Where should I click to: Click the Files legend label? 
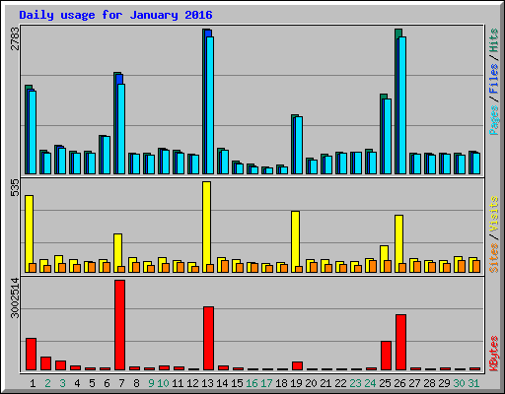tap(494, 78)
